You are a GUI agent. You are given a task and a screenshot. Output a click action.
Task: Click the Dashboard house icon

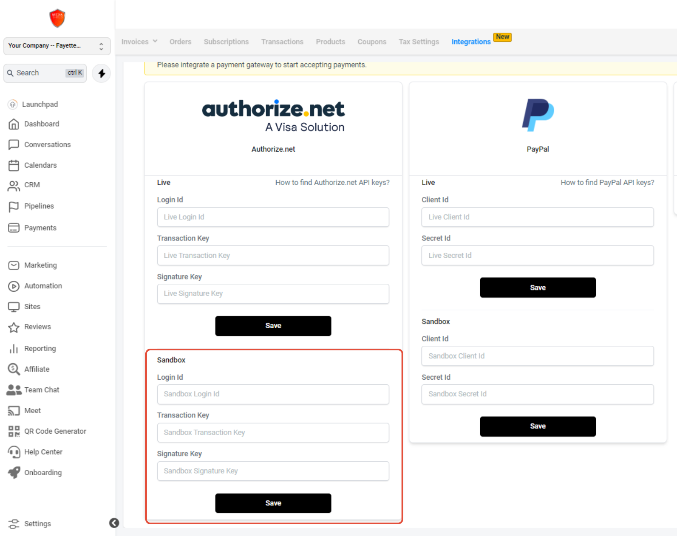14,124
